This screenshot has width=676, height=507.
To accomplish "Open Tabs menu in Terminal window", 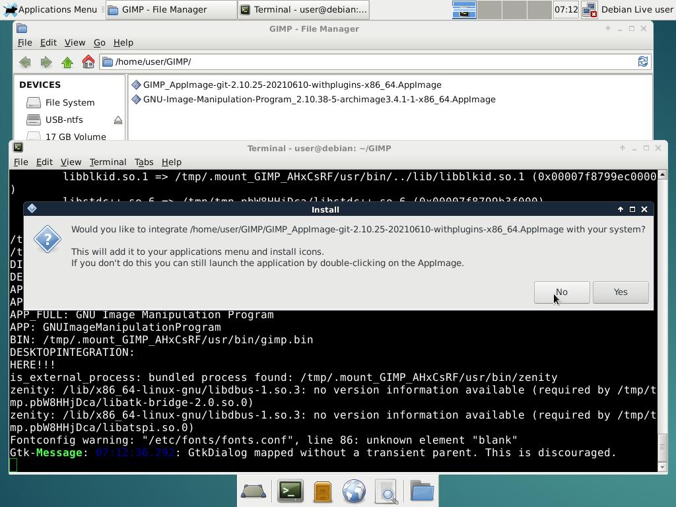I will pyautogui.click(x=144, y=162).
